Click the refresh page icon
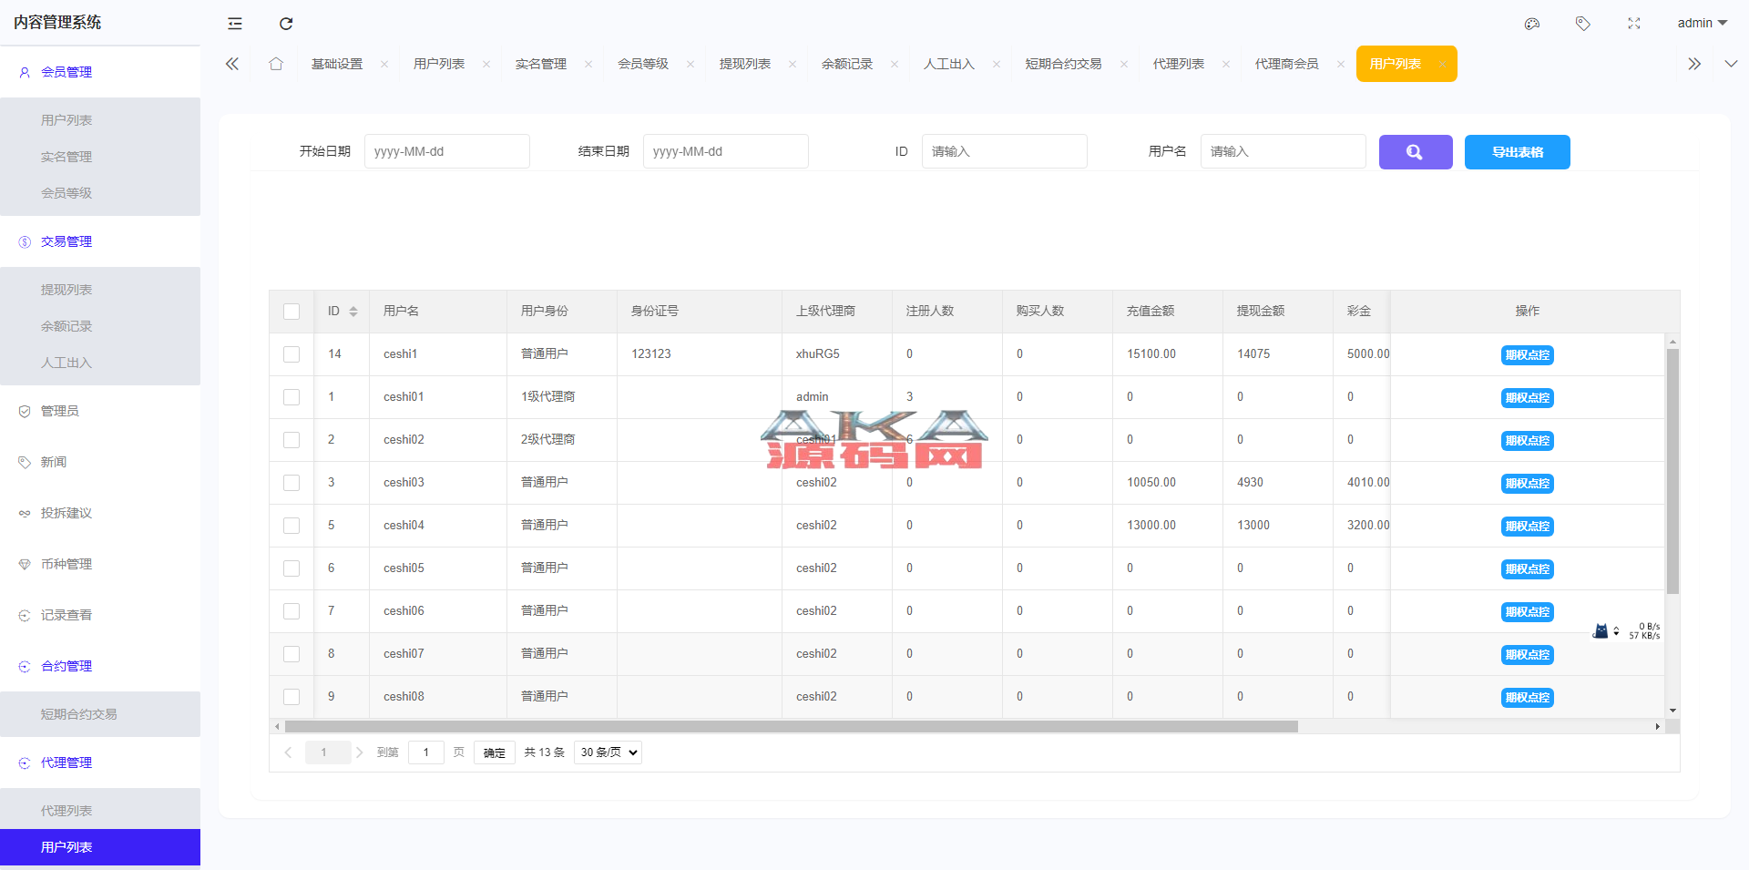This screenshot has height=870, width=1749. point(286,24)
